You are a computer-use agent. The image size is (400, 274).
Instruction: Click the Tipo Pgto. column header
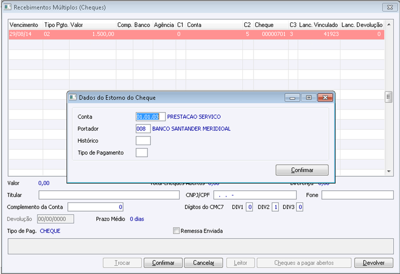pos(56,25)
